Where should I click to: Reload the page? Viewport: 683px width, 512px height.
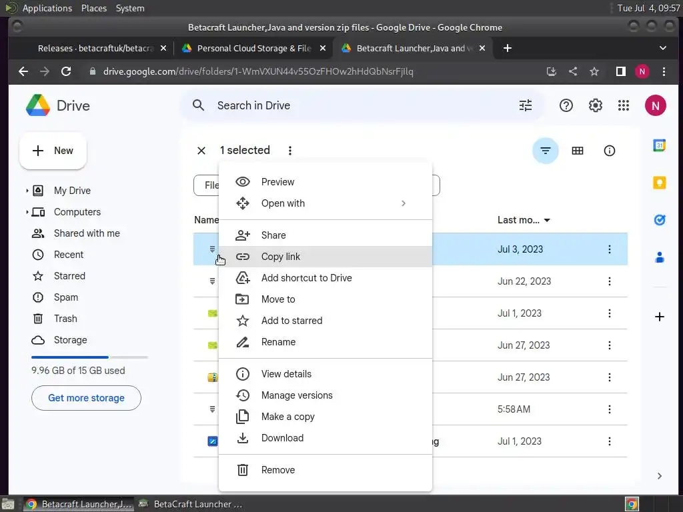[x=66, y=71]
